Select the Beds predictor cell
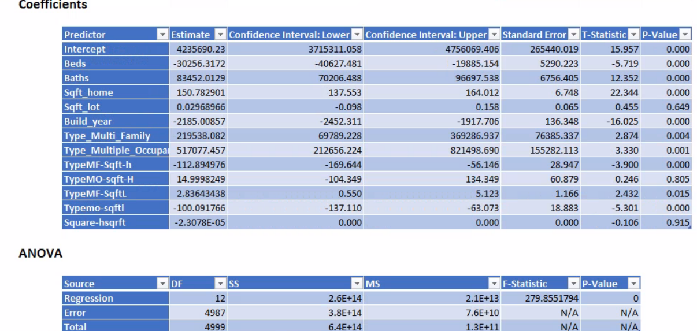697x331 pixels. click(x=116, y=64)
